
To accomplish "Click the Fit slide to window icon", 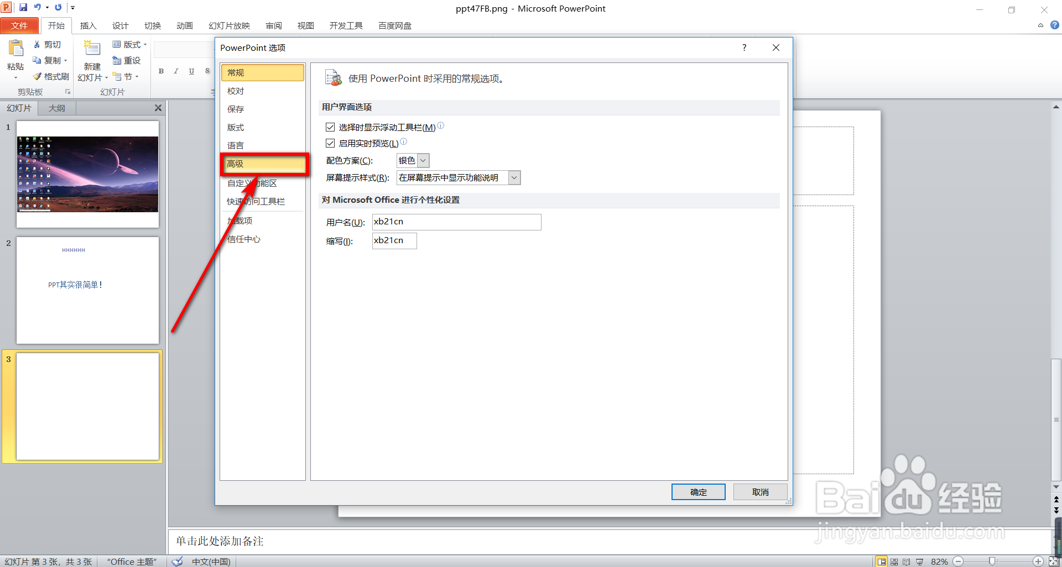I will point(1054,561).
